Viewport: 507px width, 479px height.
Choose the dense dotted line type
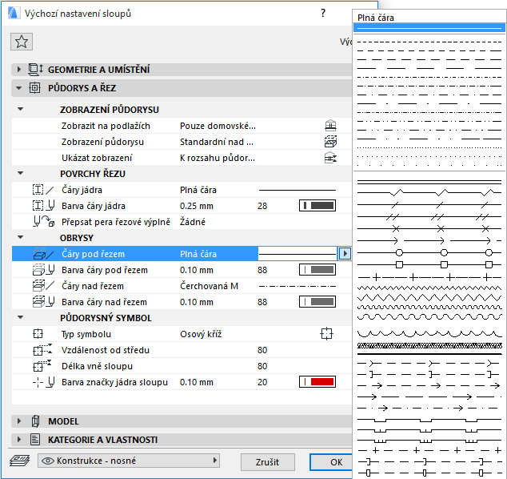429,147
